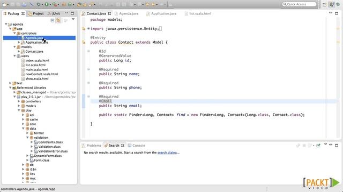
Task: Open the Debug button dropdown arrow
Action: click(42, 4)
